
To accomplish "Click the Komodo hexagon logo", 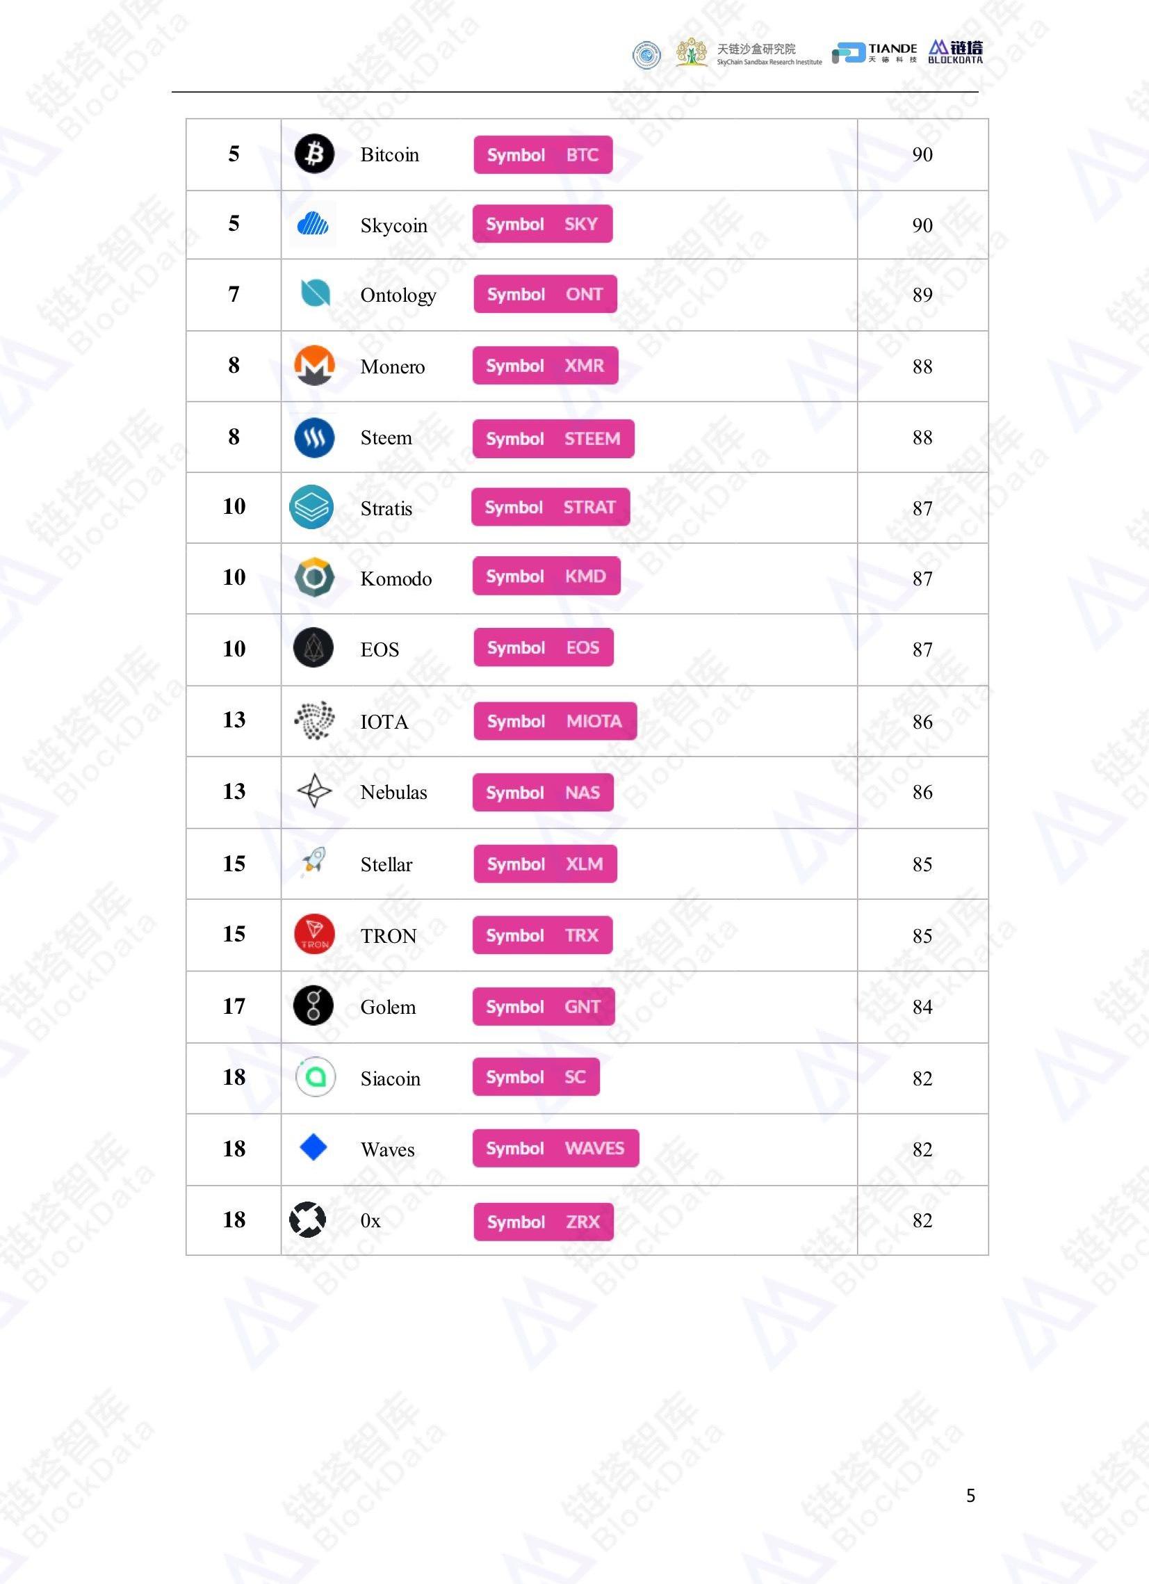I will (314, 578).
